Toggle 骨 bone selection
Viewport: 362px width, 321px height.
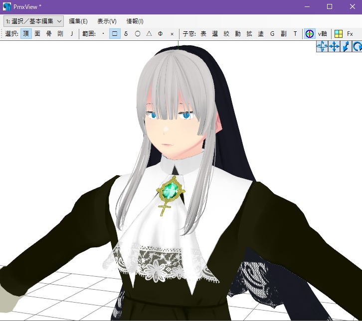(x=49, y=34)
